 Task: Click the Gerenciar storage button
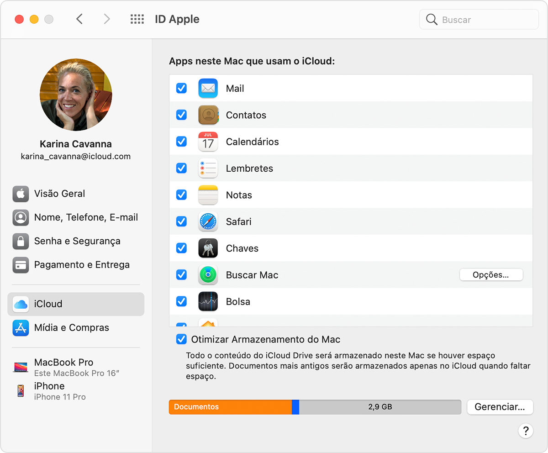500,407
